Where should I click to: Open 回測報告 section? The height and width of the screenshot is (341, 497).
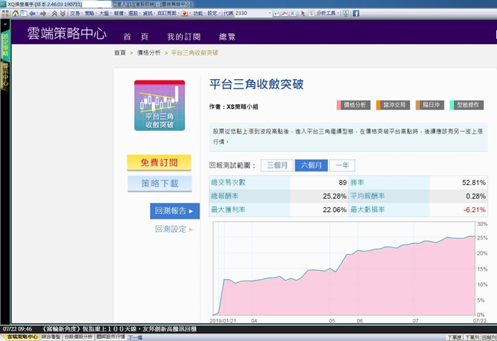click(x=174, y=211)
